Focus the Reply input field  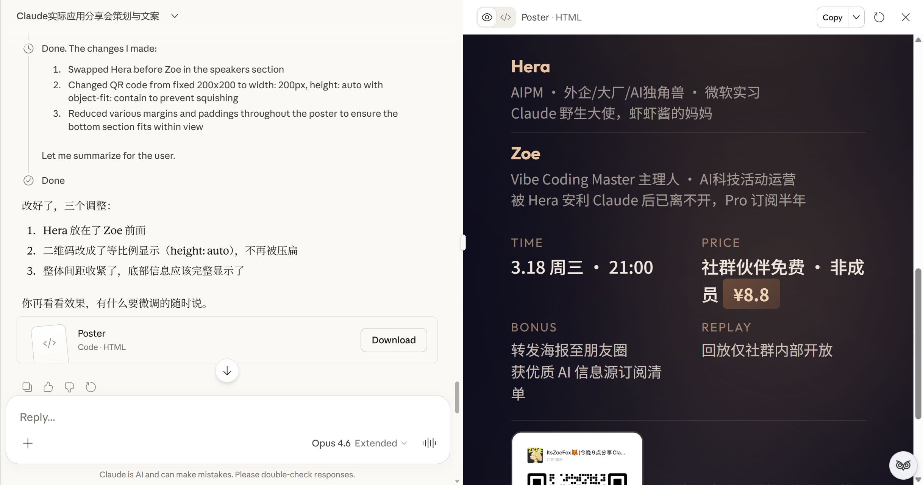(227, 417)
